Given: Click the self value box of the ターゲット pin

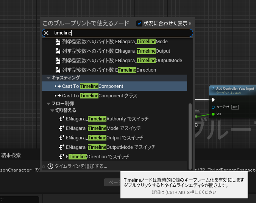Looking at the screenshot, I should (235, 107).
